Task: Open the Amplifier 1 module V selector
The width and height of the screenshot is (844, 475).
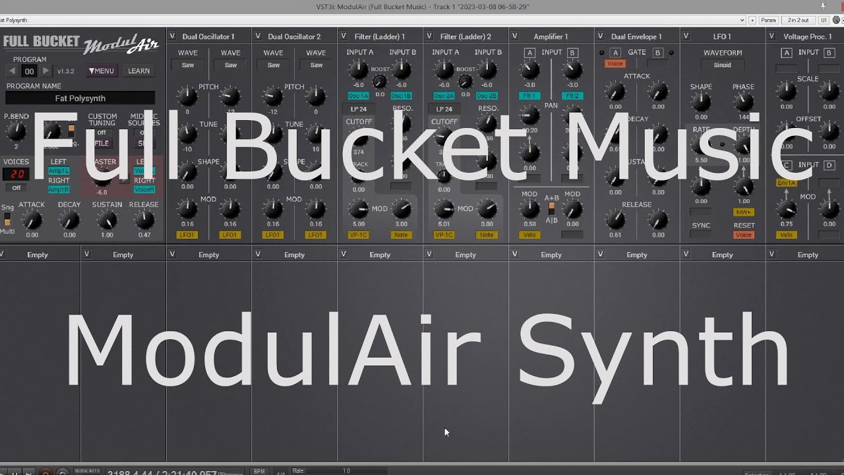Action: pyautogui.click(x=516, y=36)
